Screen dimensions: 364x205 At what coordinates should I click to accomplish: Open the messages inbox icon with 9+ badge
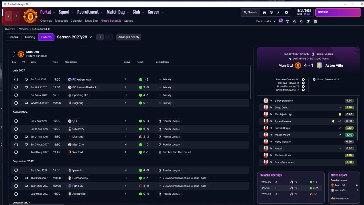tap(281, 21)
